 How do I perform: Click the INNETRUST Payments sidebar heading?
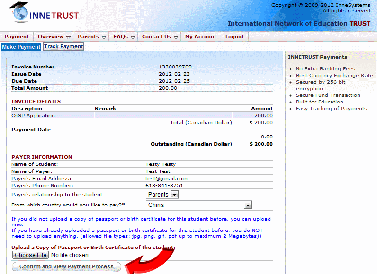317,57
